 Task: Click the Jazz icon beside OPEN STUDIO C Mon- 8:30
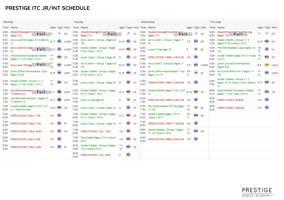pyautogui.click(x=59, y=131)
